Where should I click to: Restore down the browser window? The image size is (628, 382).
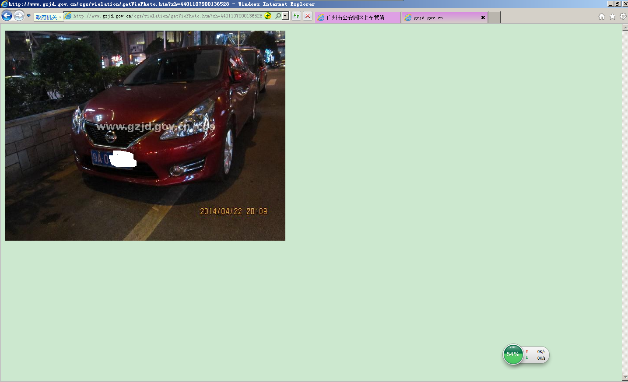click(x=617, y=4)
